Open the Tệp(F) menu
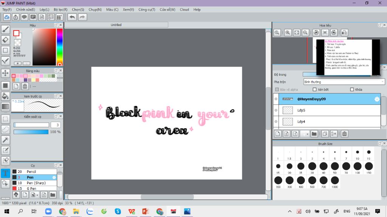 [7, 9]
